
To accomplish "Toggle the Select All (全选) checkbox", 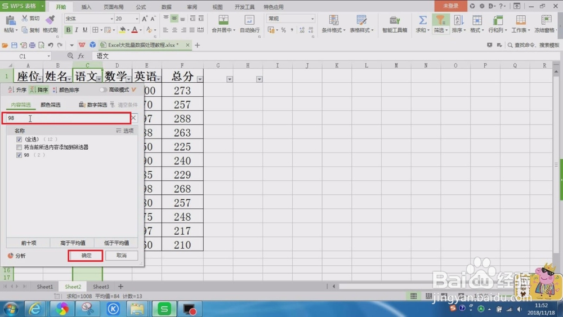I will click(19, 139).
